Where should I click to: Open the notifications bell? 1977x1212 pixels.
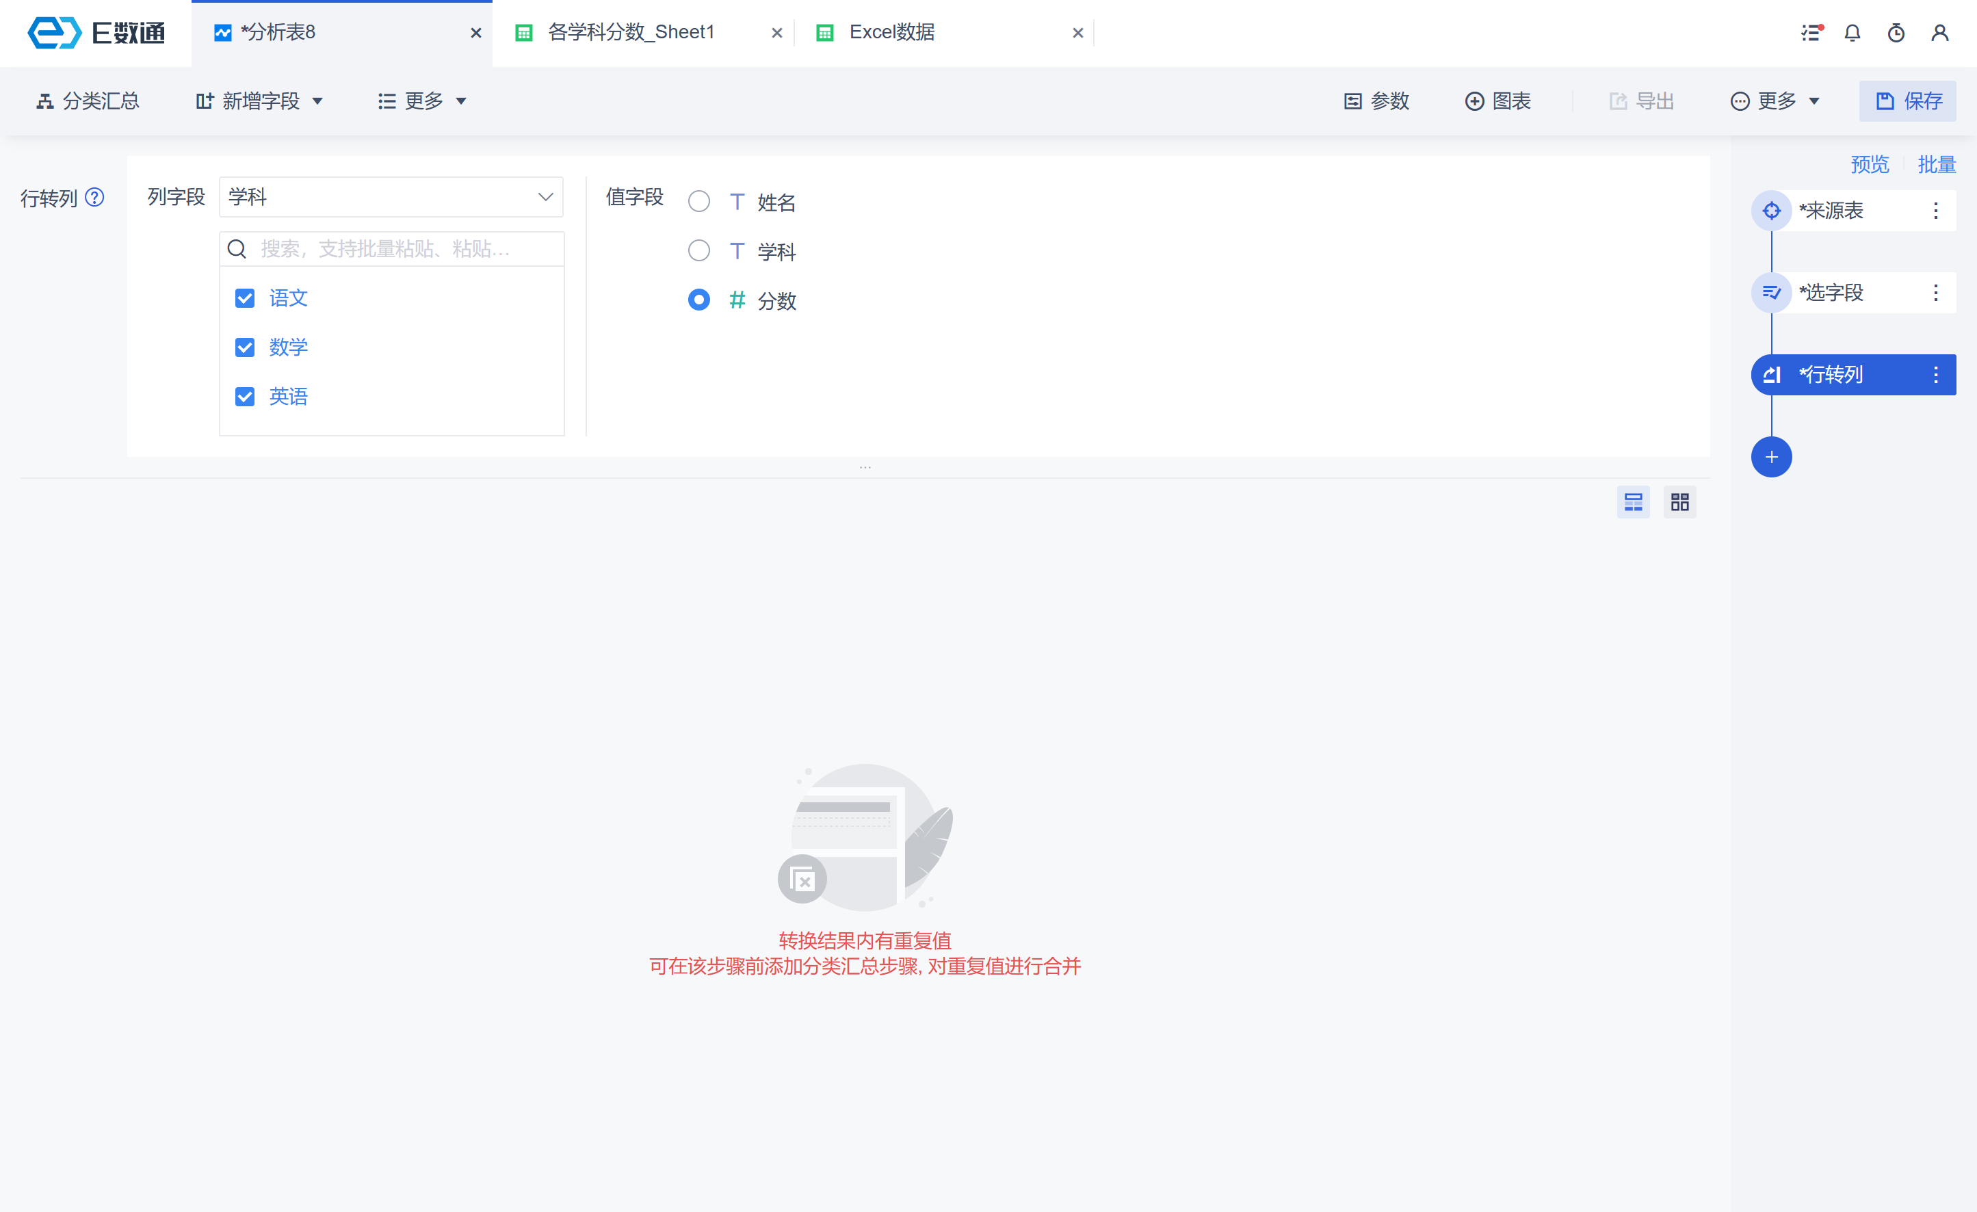tap(1852, 33)
